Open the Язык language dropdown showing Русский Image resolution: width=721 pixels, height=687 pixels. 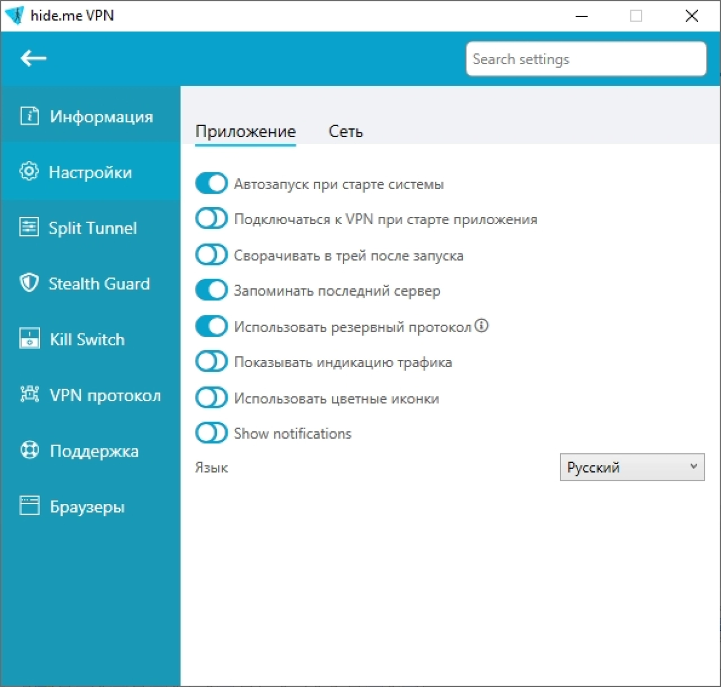[x=632, y=467]
